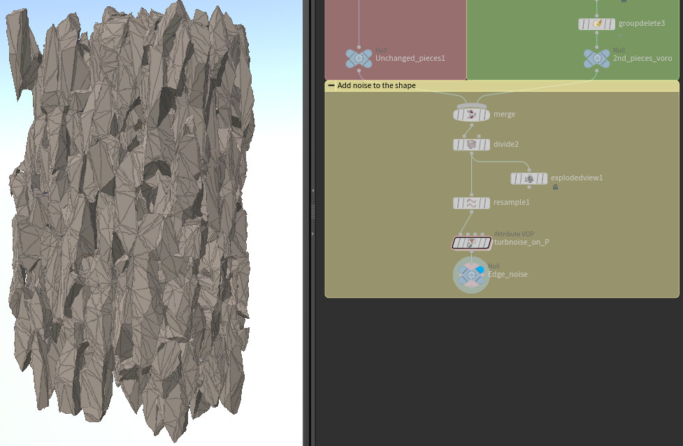Select the turbnoise_on_P Attribute VOP node
Image resolution: width=683 pixels, height=446 pixels.
(x=471, y=242)
